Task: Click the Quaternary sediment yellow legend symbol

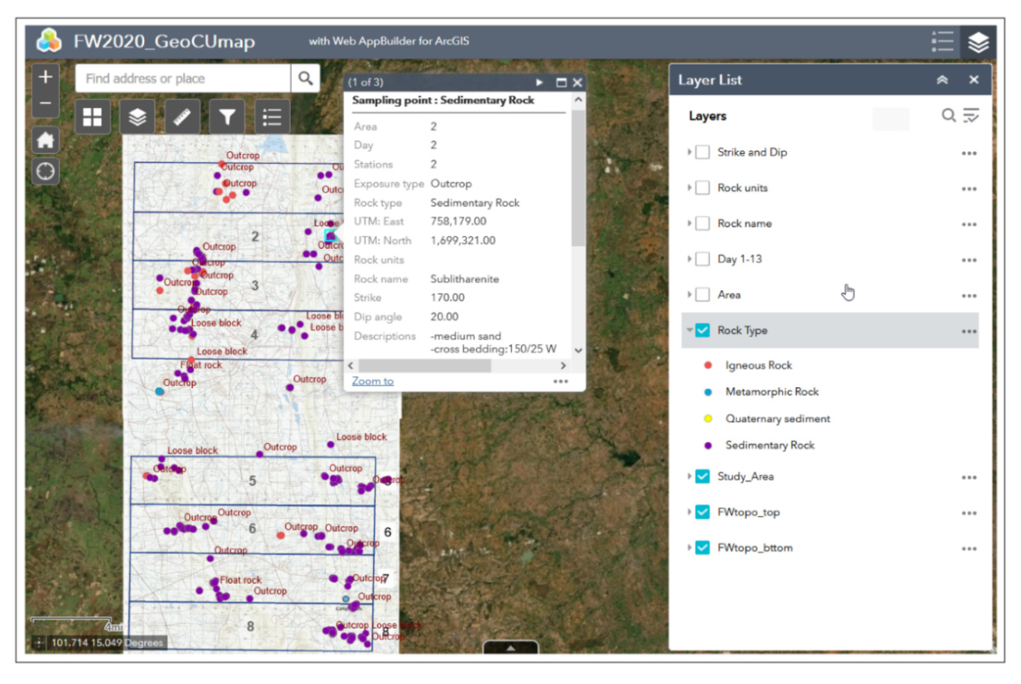Action: pyautogui.click(x=708, y=419)
